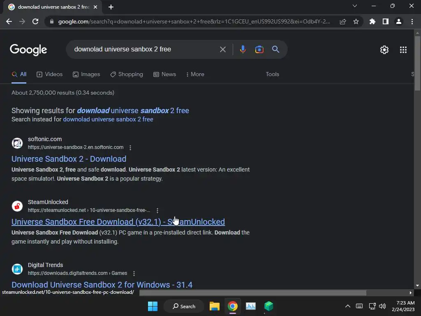Close the Google search tab
Viewport: 421px width, 316px height.
coord(95,7)
